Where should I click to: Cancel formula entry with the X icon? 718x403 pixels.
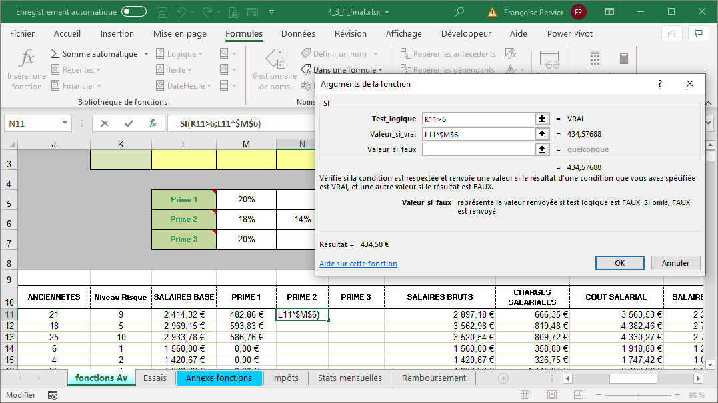point(105,123)
